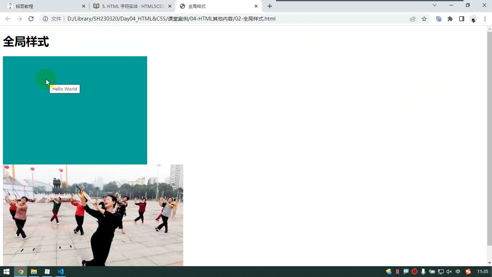
Task: Open File Explorer from the taskbar
Action: [34, 272]
